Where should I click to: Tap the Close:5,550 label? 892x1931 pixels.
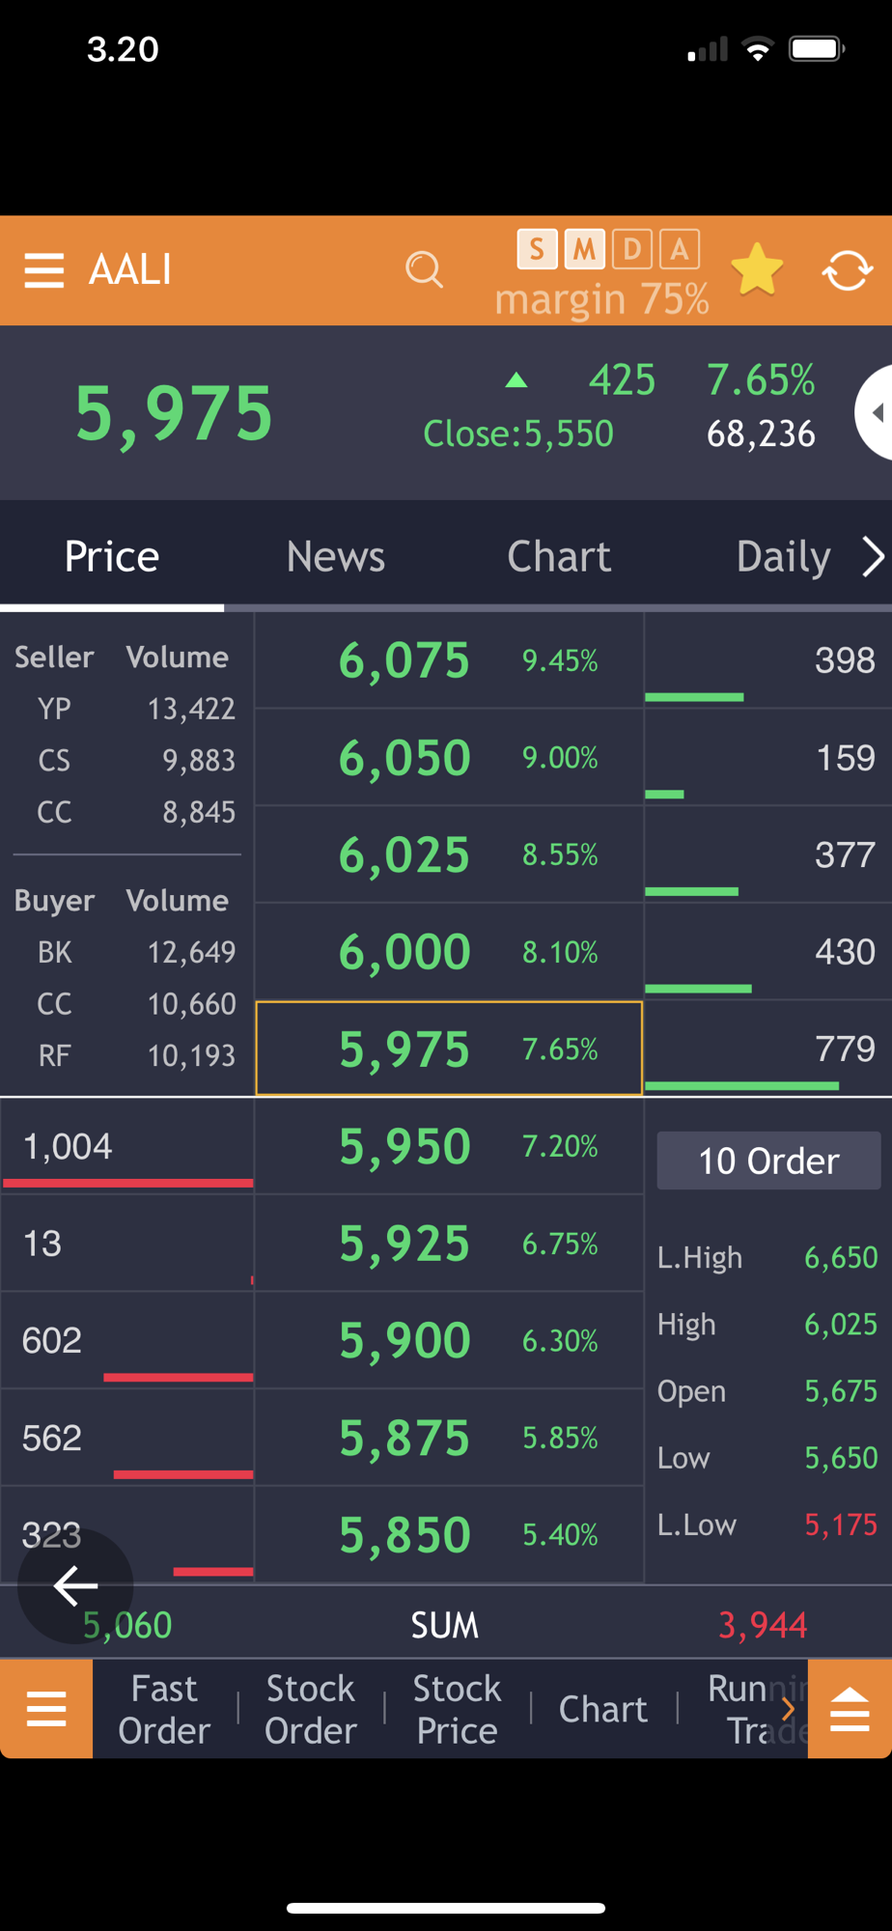[x=518, y=434]
